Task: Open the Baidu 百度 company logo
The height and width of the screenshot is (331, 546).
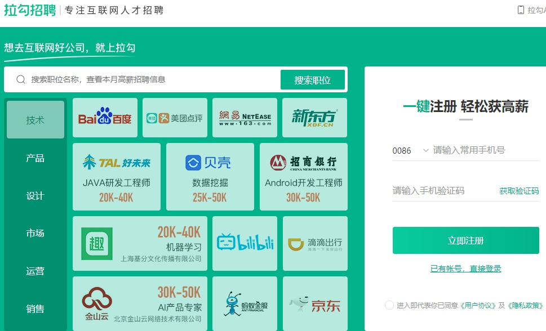Action: click(x=105, y=117)
